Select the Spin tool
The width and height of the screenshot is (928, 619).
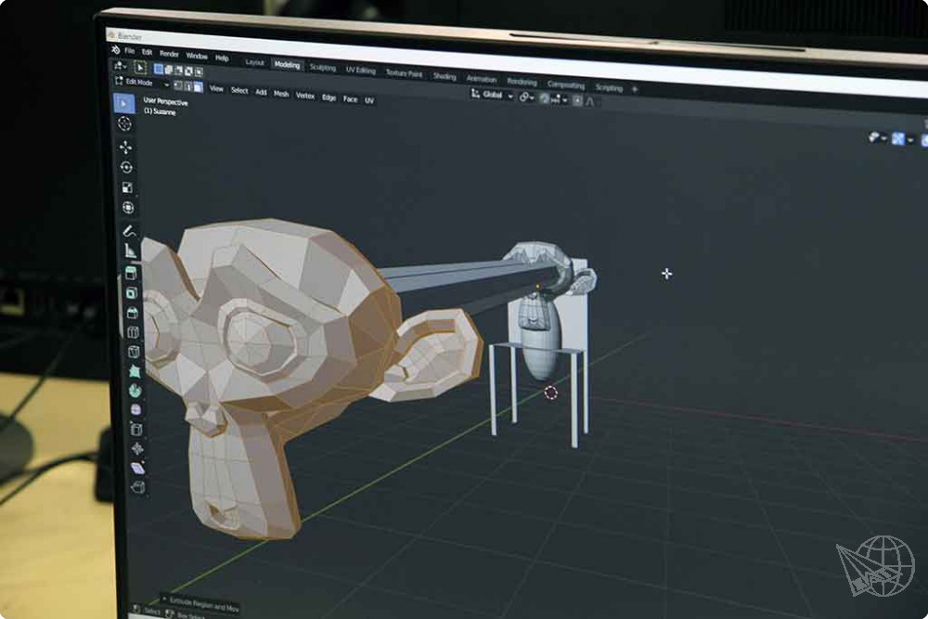pos(135,391)
